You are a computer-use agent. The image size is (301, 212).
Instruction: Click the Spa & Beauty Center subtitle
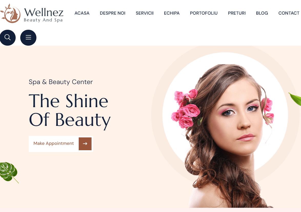(61, 82)
